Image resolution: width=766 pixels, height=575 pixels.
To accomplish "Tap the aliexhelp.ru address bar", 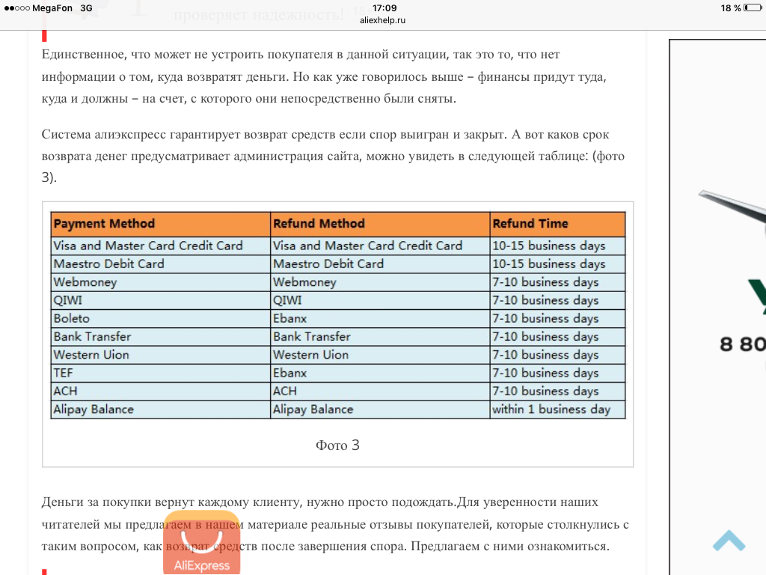I will pyautogui.click(x=382, y=20).
